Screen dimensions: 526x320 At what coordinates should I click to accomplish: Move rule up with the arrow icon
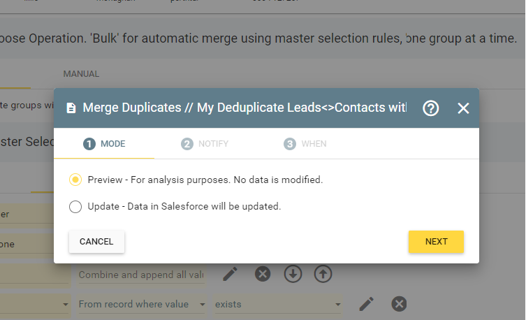322,274
